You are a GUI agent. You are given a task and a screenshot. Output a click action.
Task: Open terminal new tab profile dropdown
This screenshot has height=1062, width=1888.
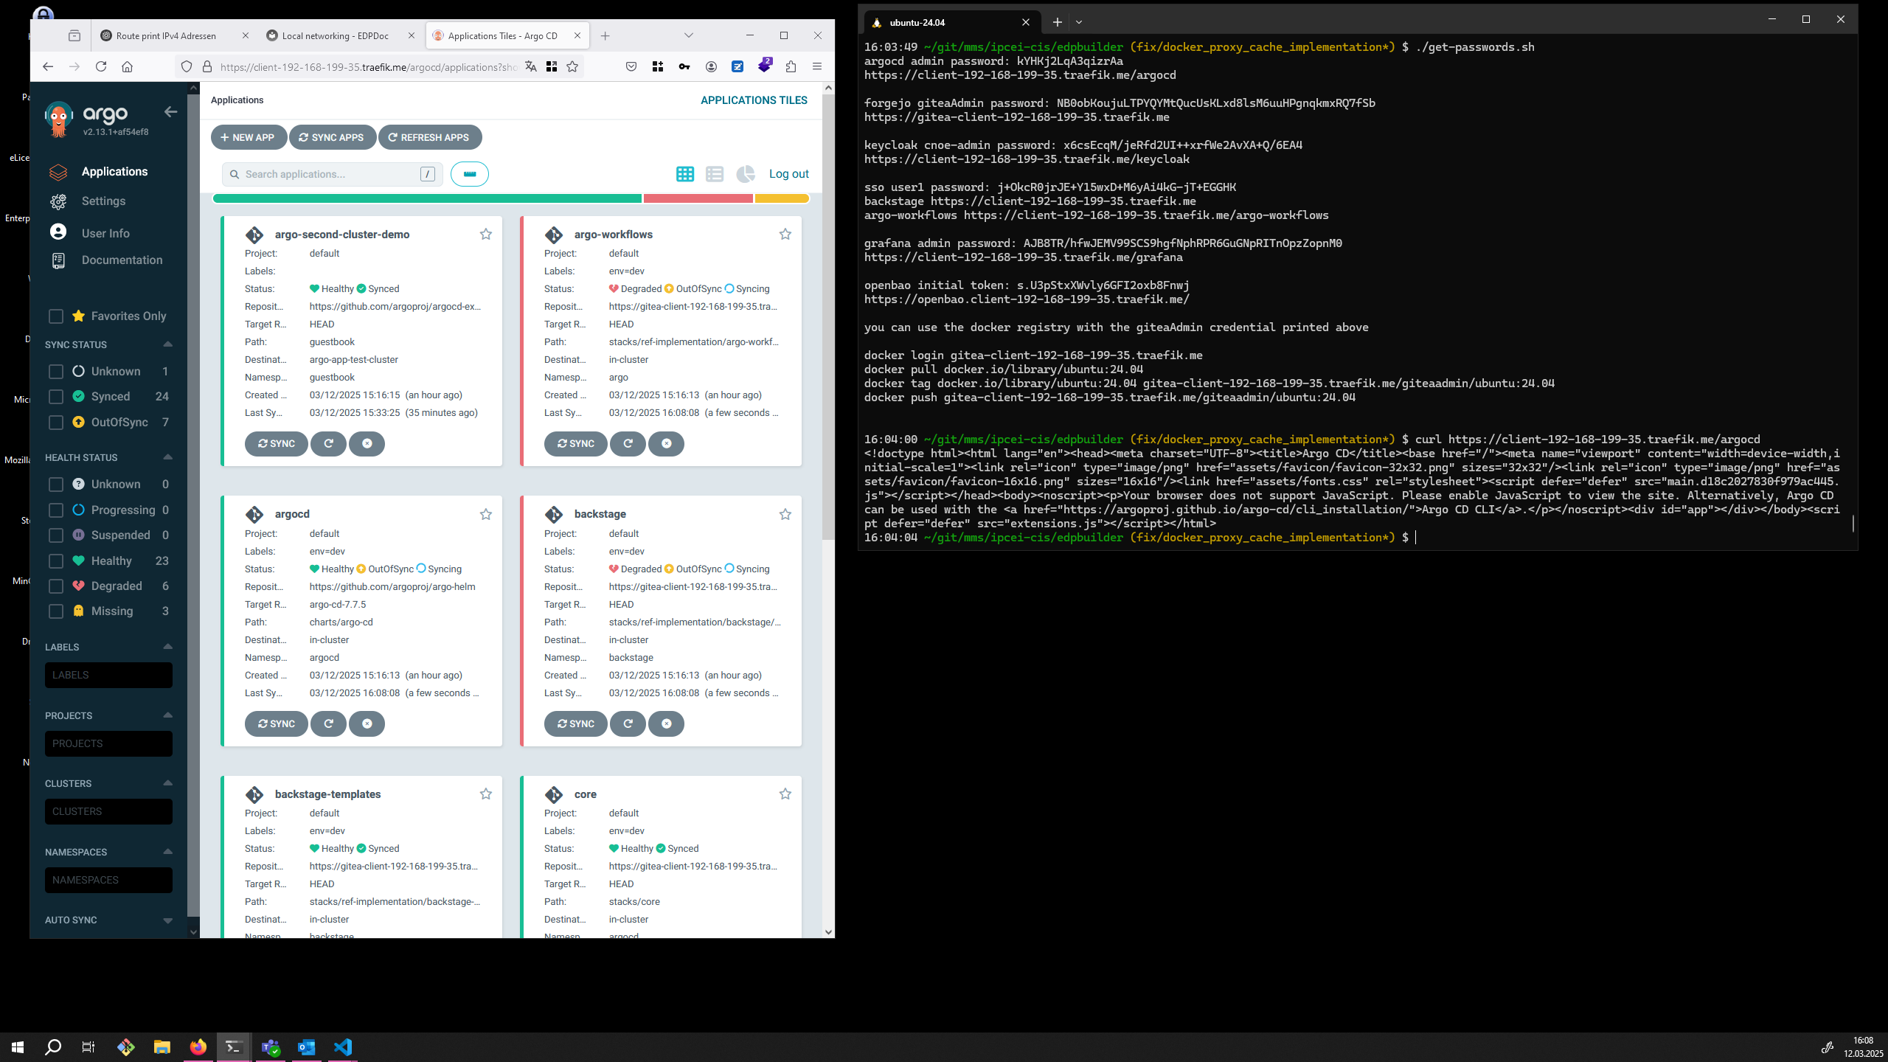pyautogui.click(x=1079, y=22)
